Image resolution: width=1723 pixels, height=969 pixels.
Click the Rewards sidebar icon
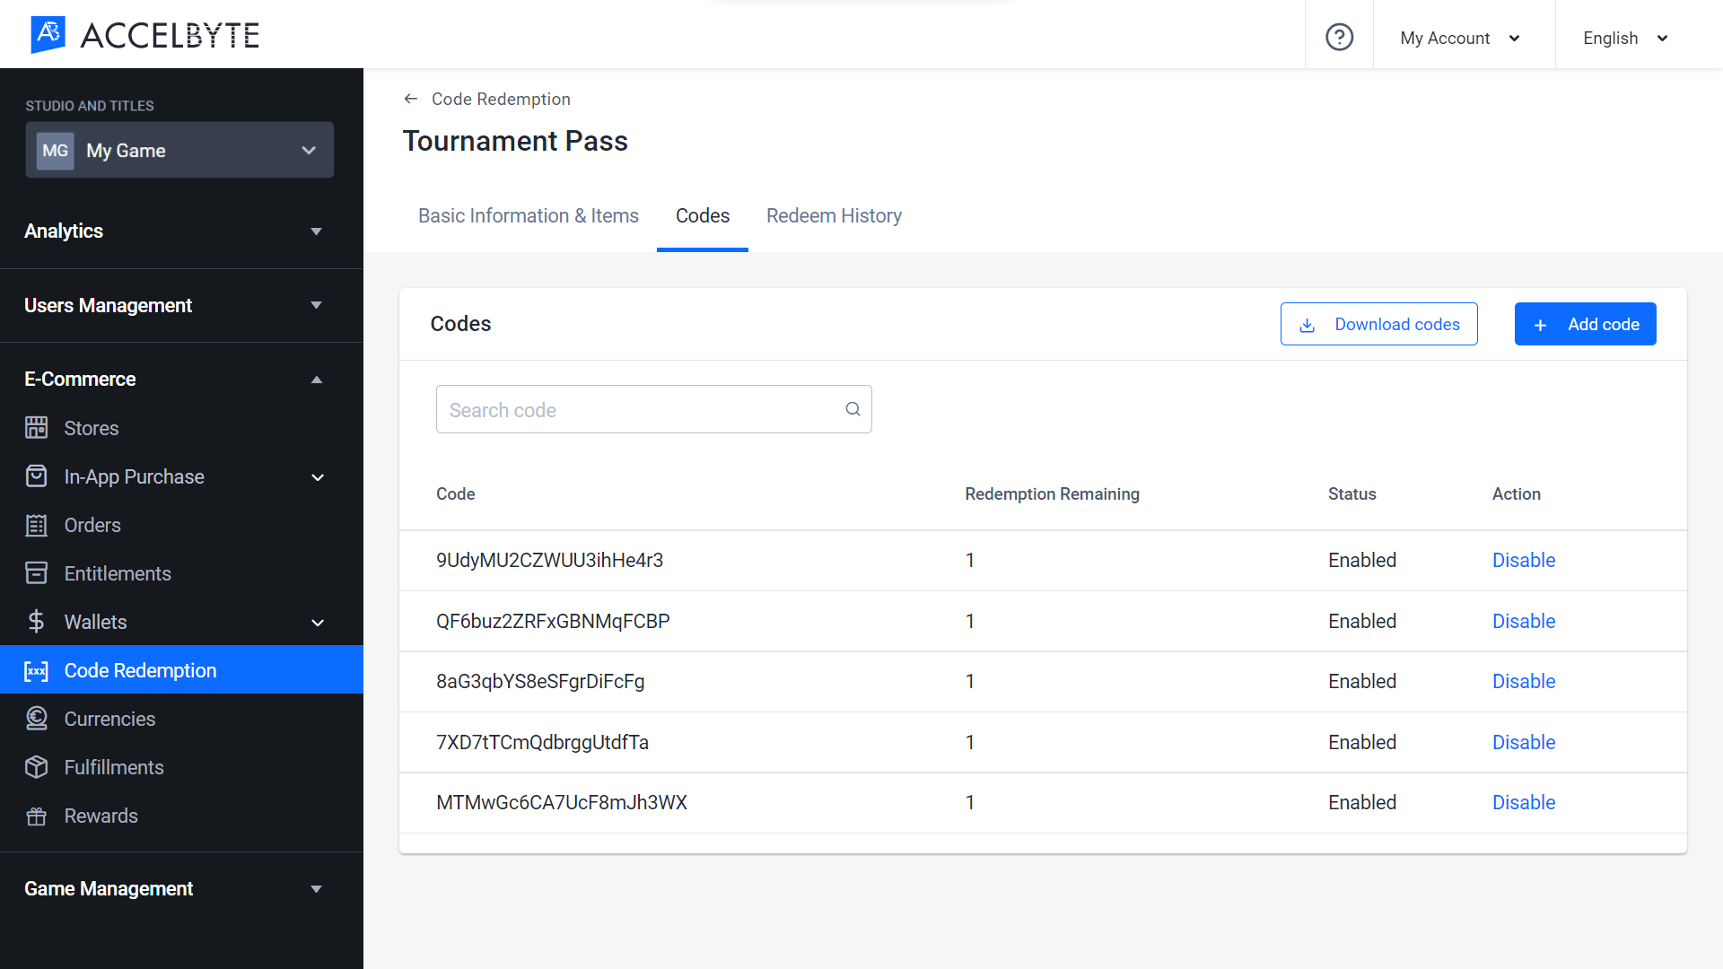(x=38, y=816)
